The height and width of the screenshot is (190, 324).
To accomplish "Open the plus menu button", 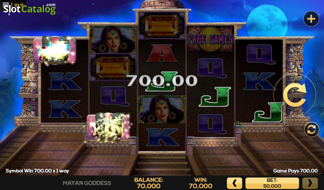I will (311, 19).
